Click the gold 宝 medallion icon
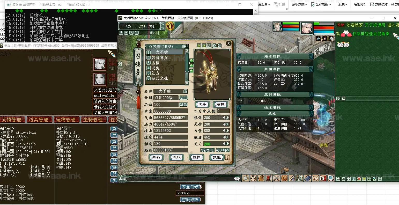399x205 pixels. [x=170, y=26]
